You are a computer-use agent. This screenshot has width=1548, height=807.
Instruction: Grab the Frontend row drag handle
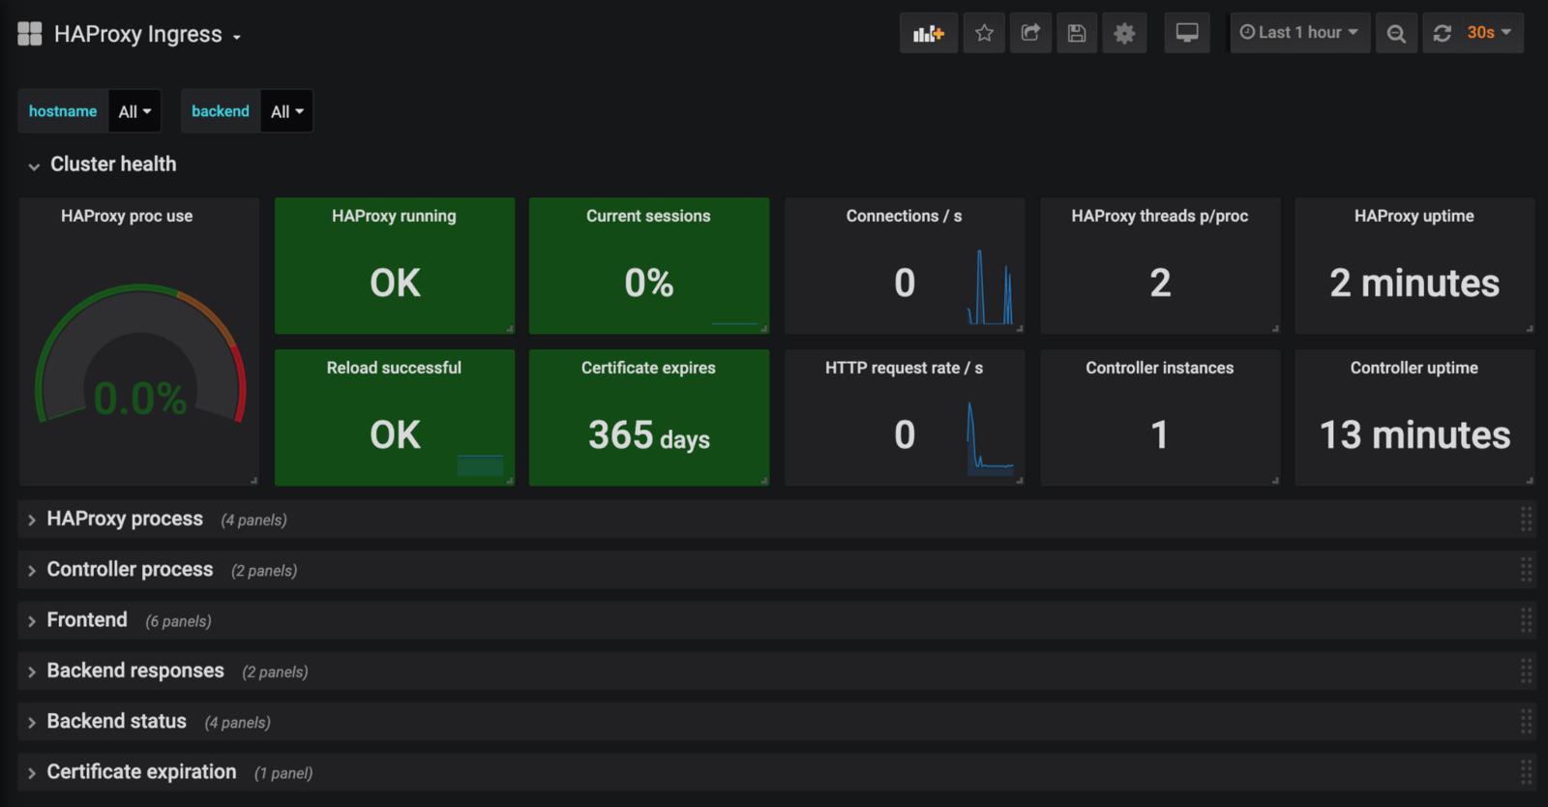[x=1526, y=620]
